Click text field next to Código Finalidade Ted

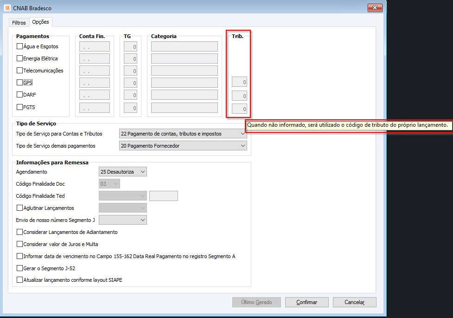(x=164, y=196)
